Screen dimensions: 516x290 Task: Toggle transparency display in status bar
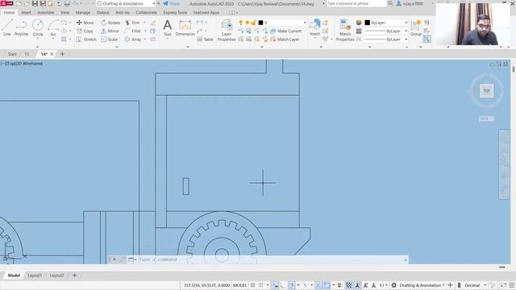[348, 285]
